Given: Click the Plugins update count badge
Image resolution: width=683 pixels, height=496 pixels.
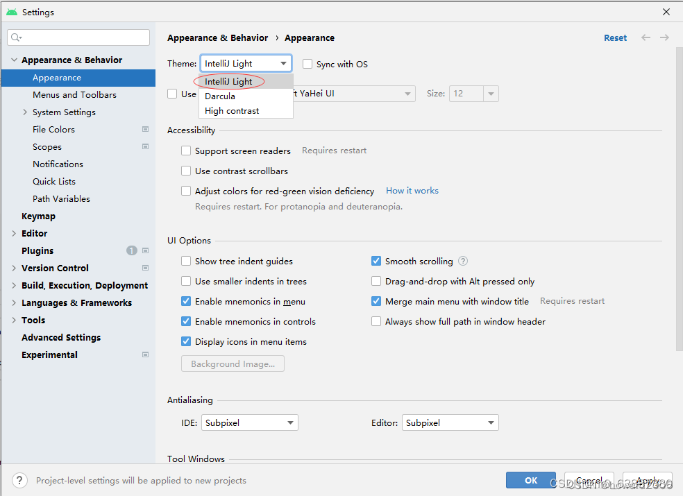Looking at the screenshot, I should click(x=132, y=250).
